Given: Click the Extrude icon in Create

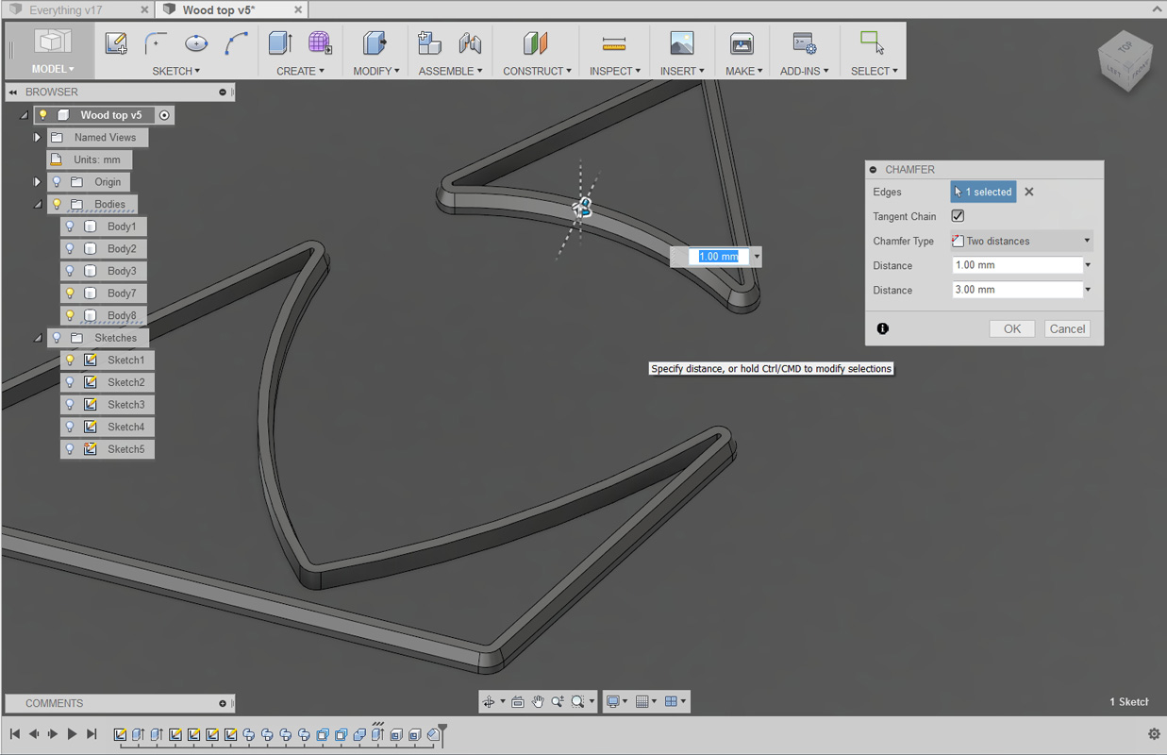Looking at the screenshot, I should (280, 42).
